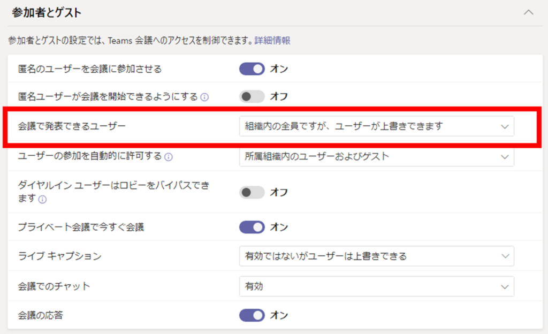The width and height of the screenshot is (548, 334).
Task: Click info icon beside ユーザーの参加を自動的に許可する
Action: [x=169, y=157]
